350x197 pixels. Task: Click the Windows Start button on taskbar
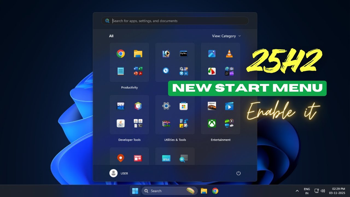point(135,191)
